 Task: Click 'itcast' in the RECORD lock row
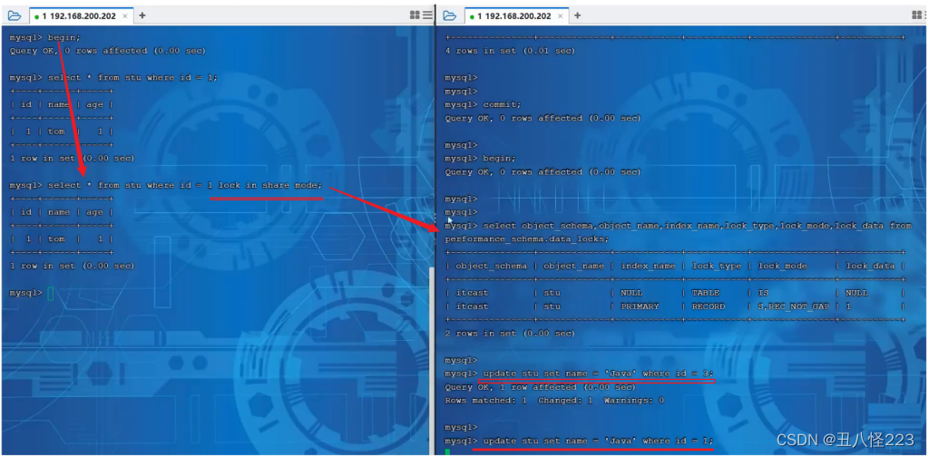[472, 306]
